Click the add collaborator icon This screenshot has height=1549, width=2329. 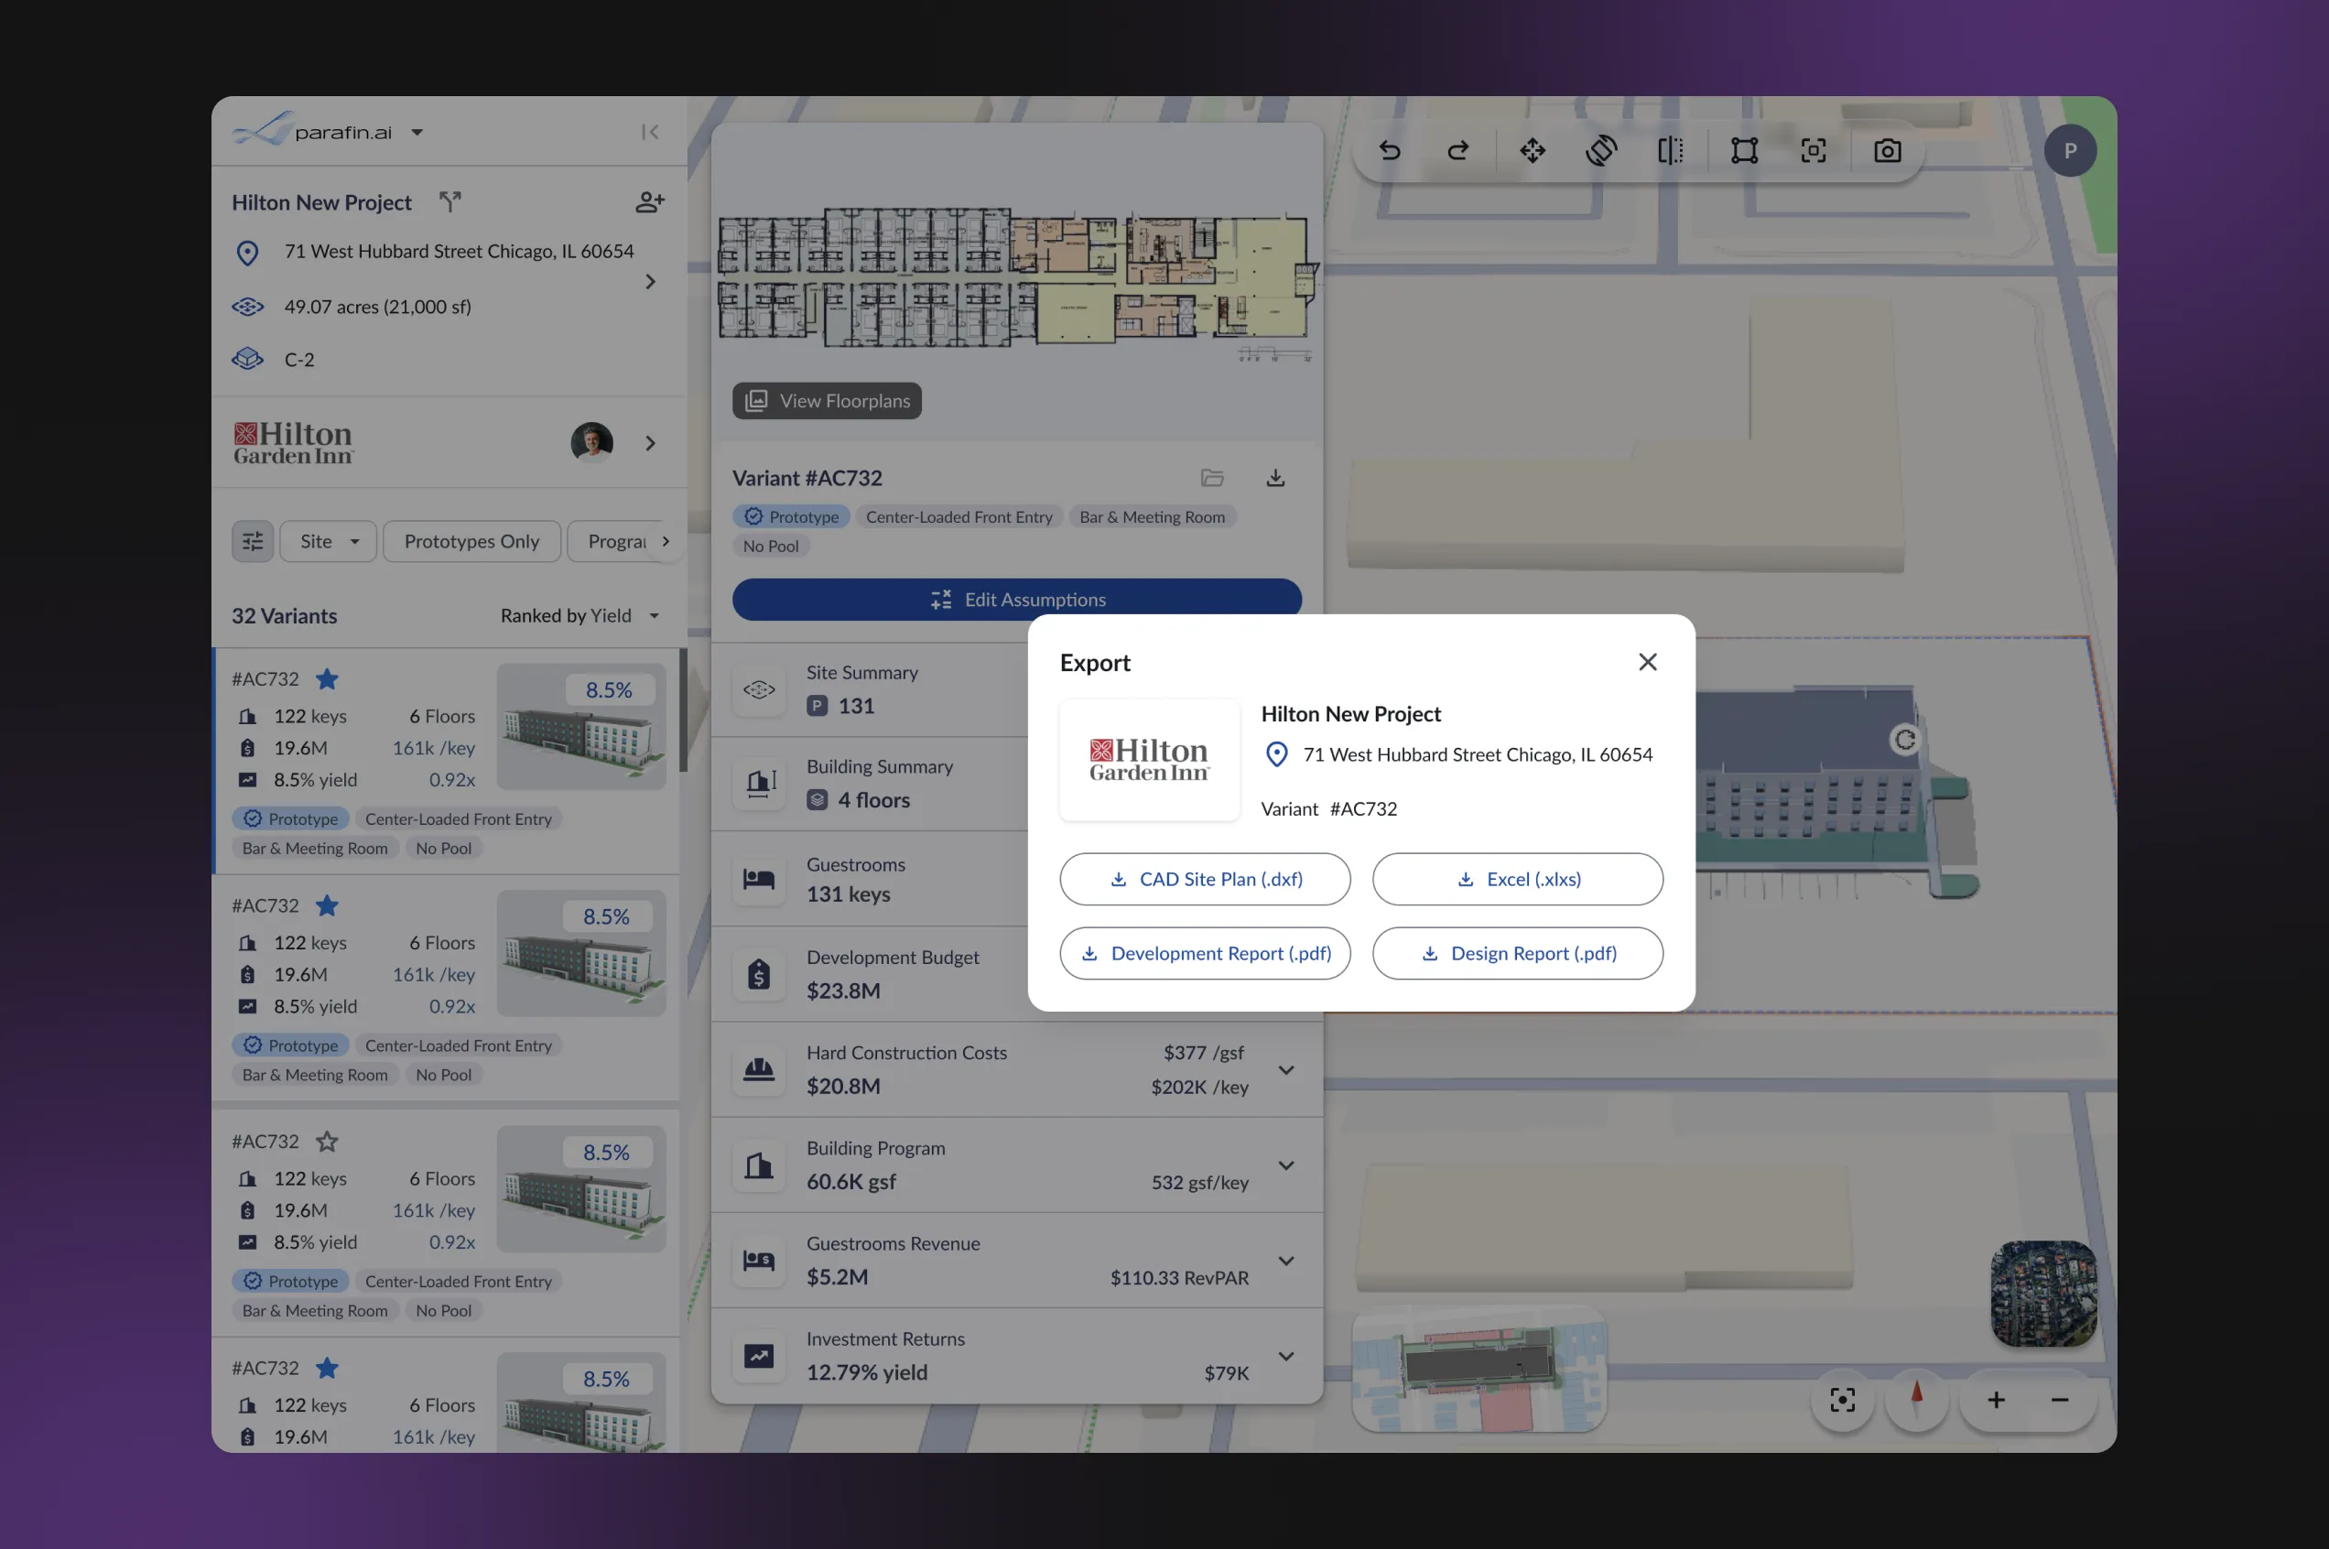tap(649, 202)
